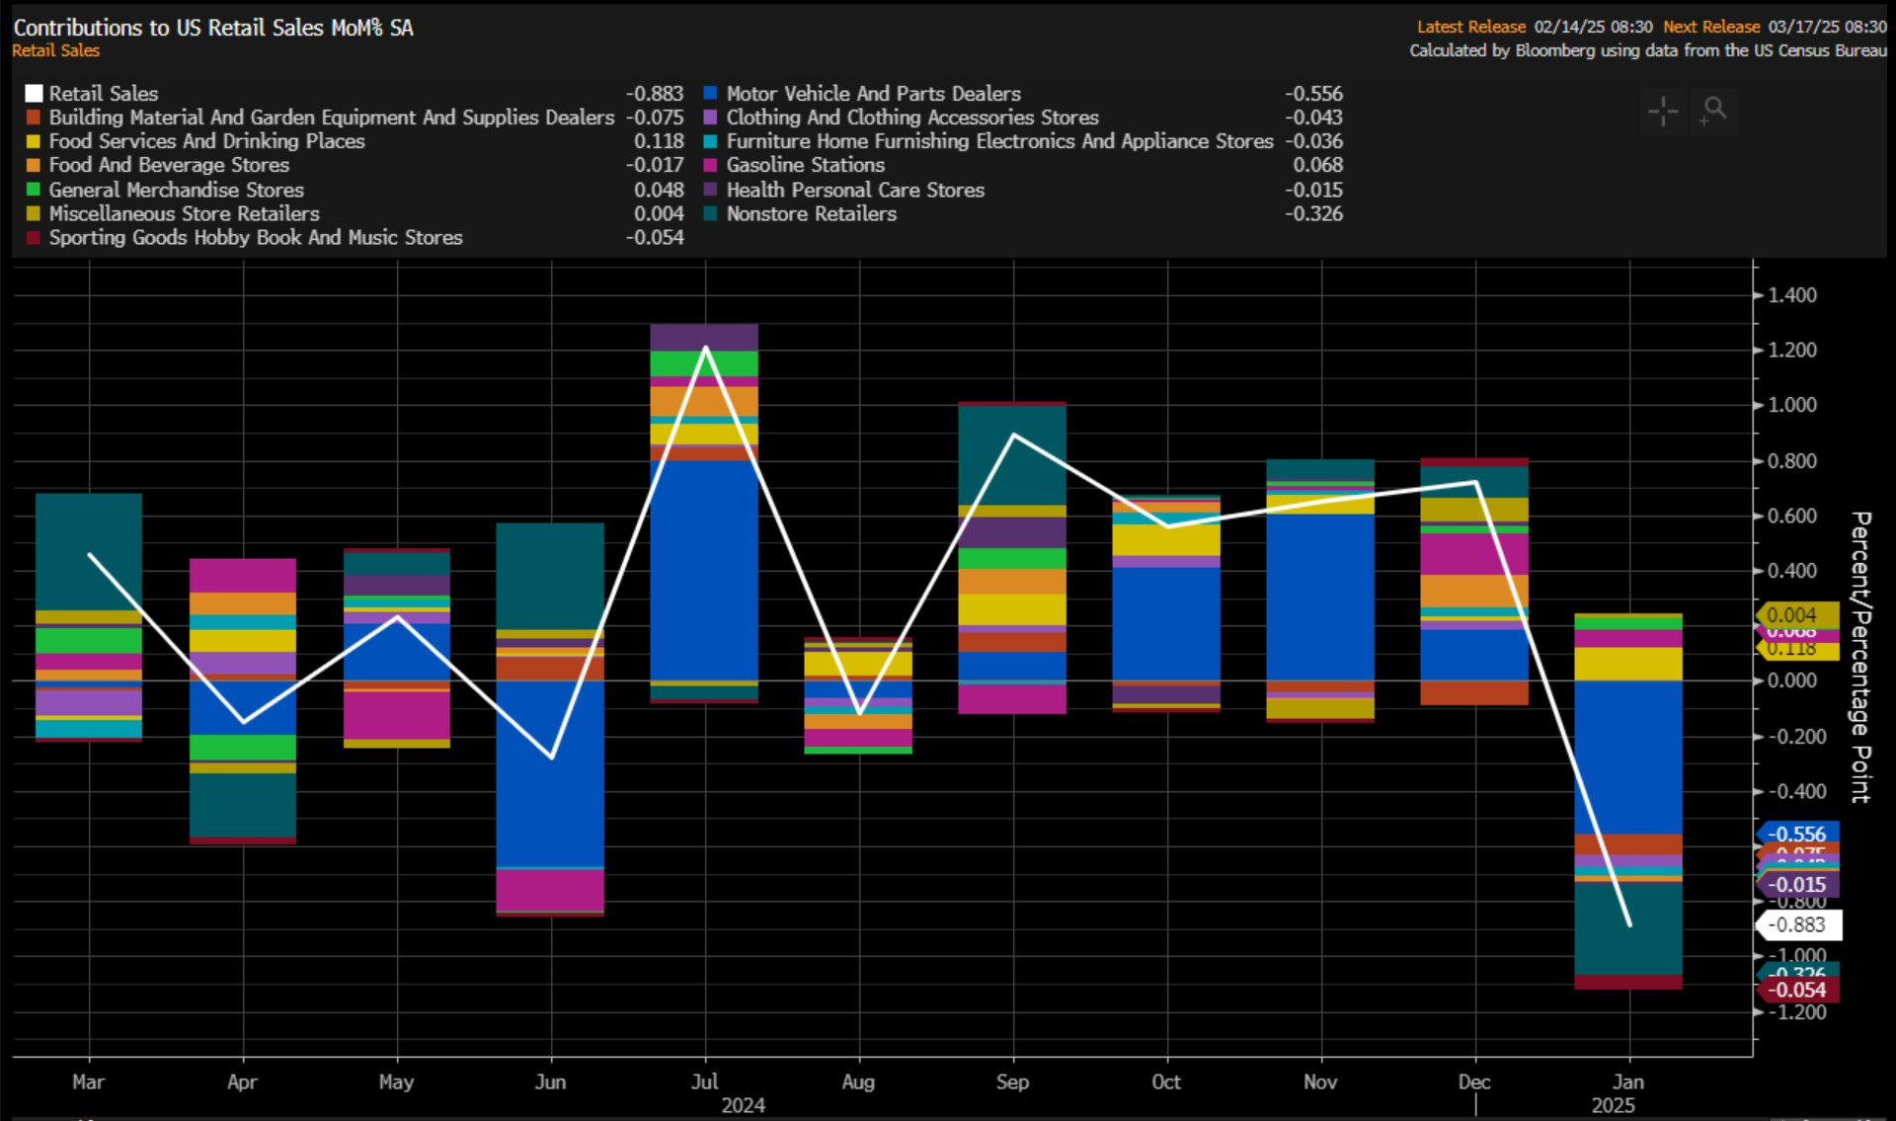Click the Latest Release label
The image size is (1896, 1121).
click(x=1470, y=27)
